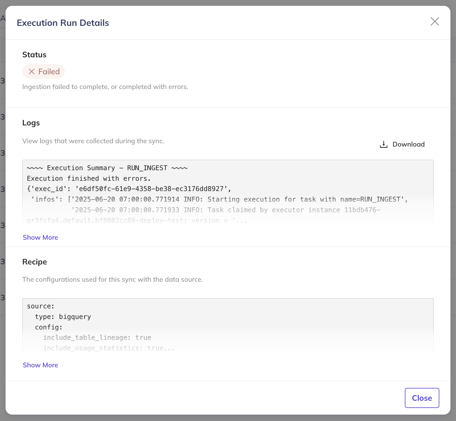Click the Logs section heading
The height and width of the screenshot is (421, 456).
point(31,123)
